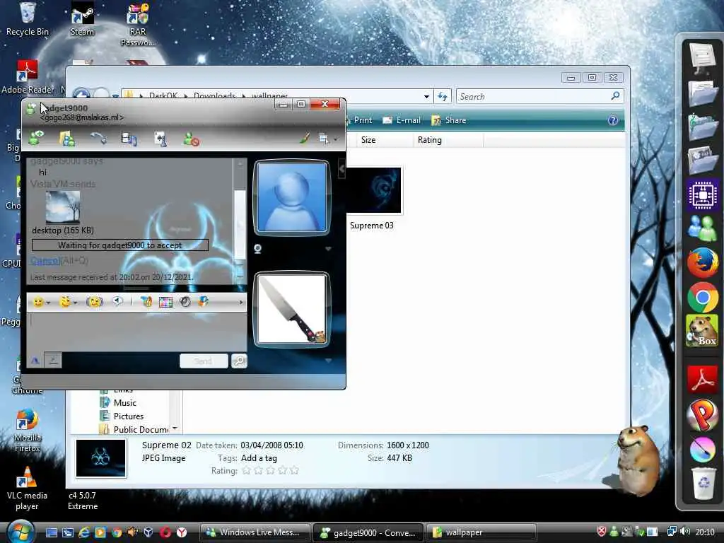Open the dropdown under my knife picture

coord(328,360)
